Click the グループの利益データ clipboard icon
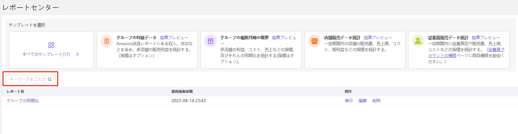The image size is (518, 134). pos(107,41)
